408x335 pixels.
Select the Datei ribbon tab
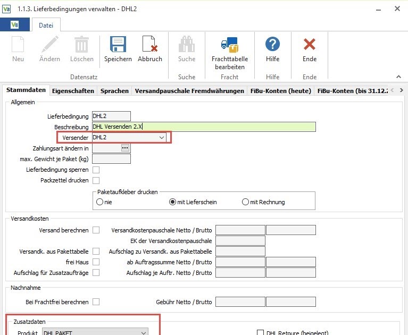click(46, 25)
